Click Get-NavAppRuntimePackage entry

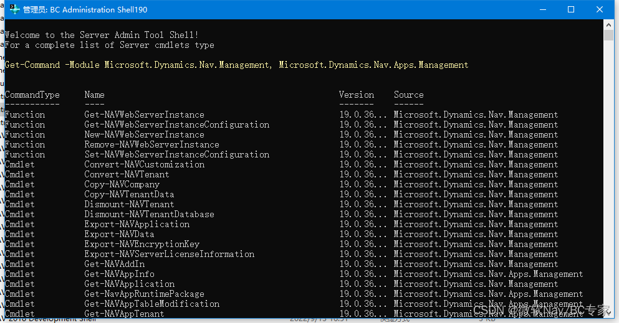point(145,294)
